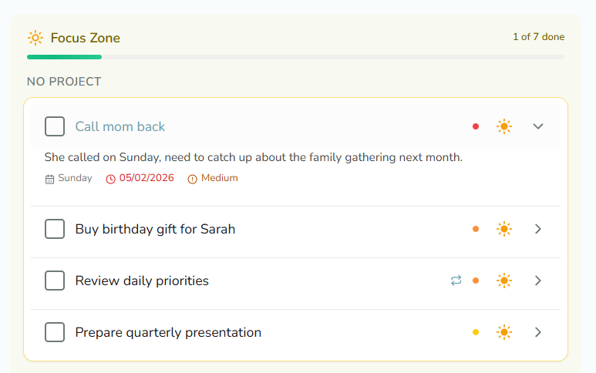
Task: Collapse the Call mom back task details
Action: tap(538, 126)
